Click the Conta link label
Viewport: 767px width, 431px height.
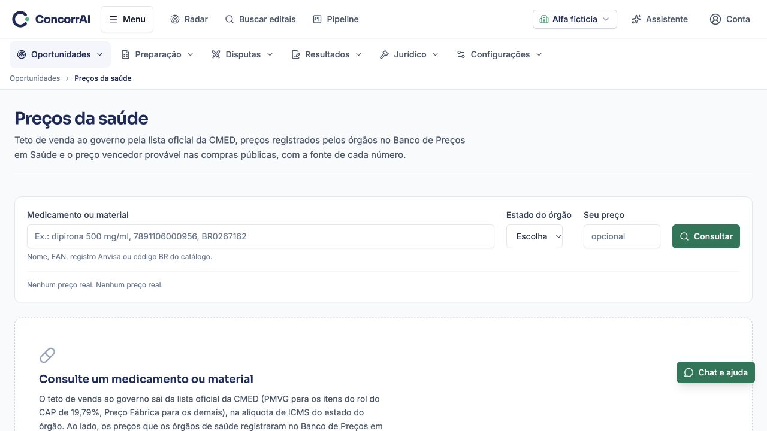click(738, 19)
